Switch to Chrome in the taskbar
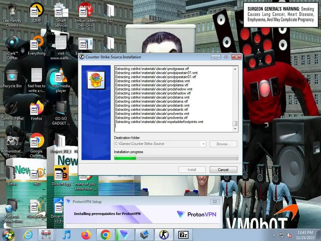Image resolution: width=321 pixels, height=241 pixels. pyautogui.click(x=105, y=235)
